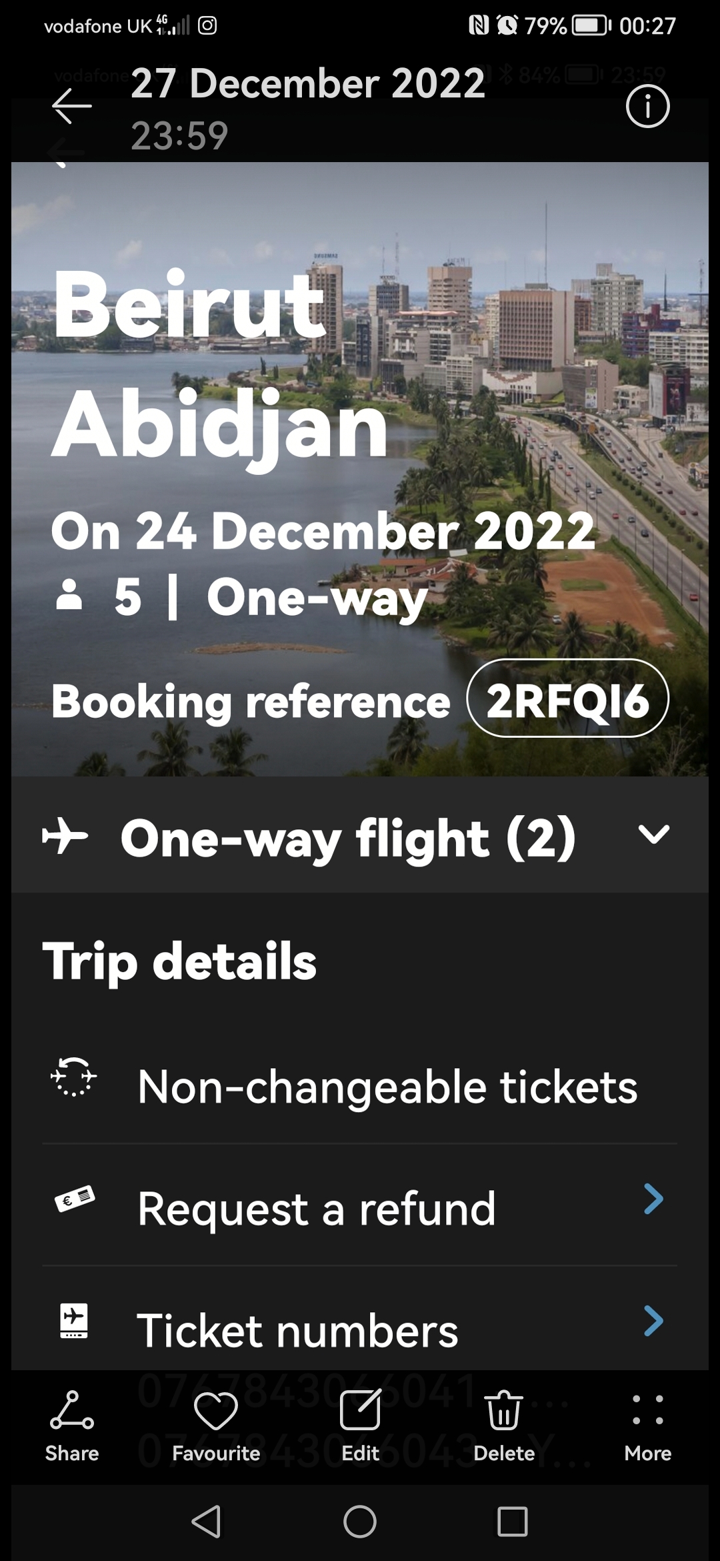Select Request a refund option
720x1561 pixels.
(317, 1209)
